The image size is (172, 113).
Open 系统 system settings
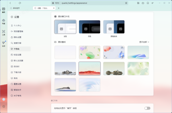[20, 78]
